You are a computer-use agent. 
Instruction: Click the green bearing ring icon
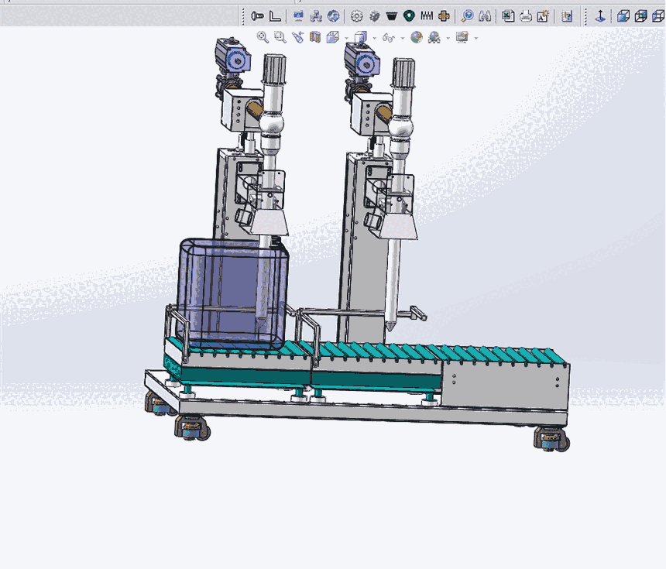click(410, 15)
